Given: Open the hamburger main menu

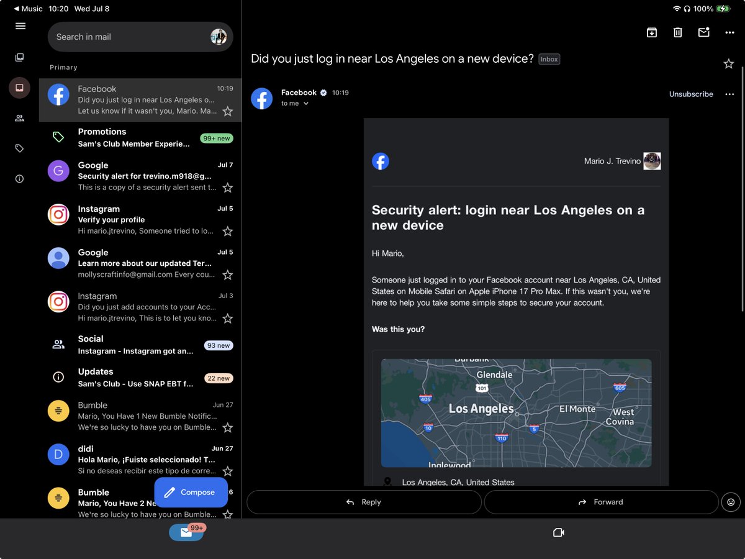Looking at the screenshot, I should click(x=20, y=26).
